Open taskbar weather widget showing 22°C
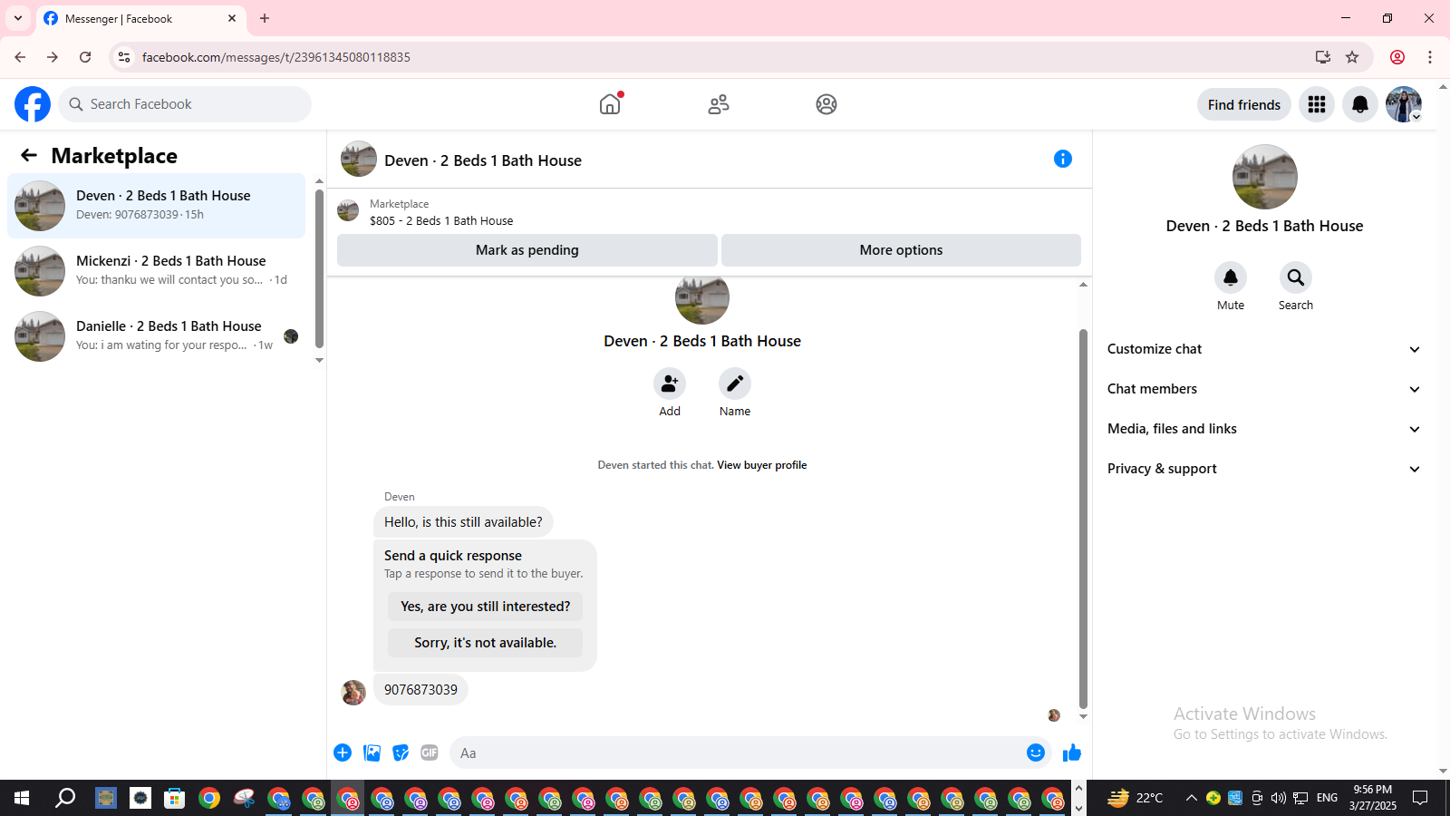Image resolution: width=1450 pixels, height=816 pixels. point(1136,798)
